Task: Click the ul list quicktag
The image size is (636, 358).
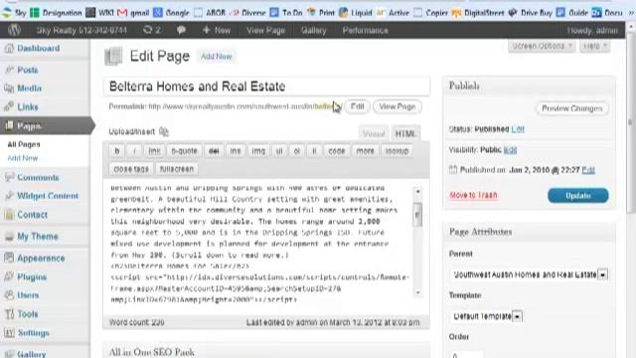Action: click(279, 151)
